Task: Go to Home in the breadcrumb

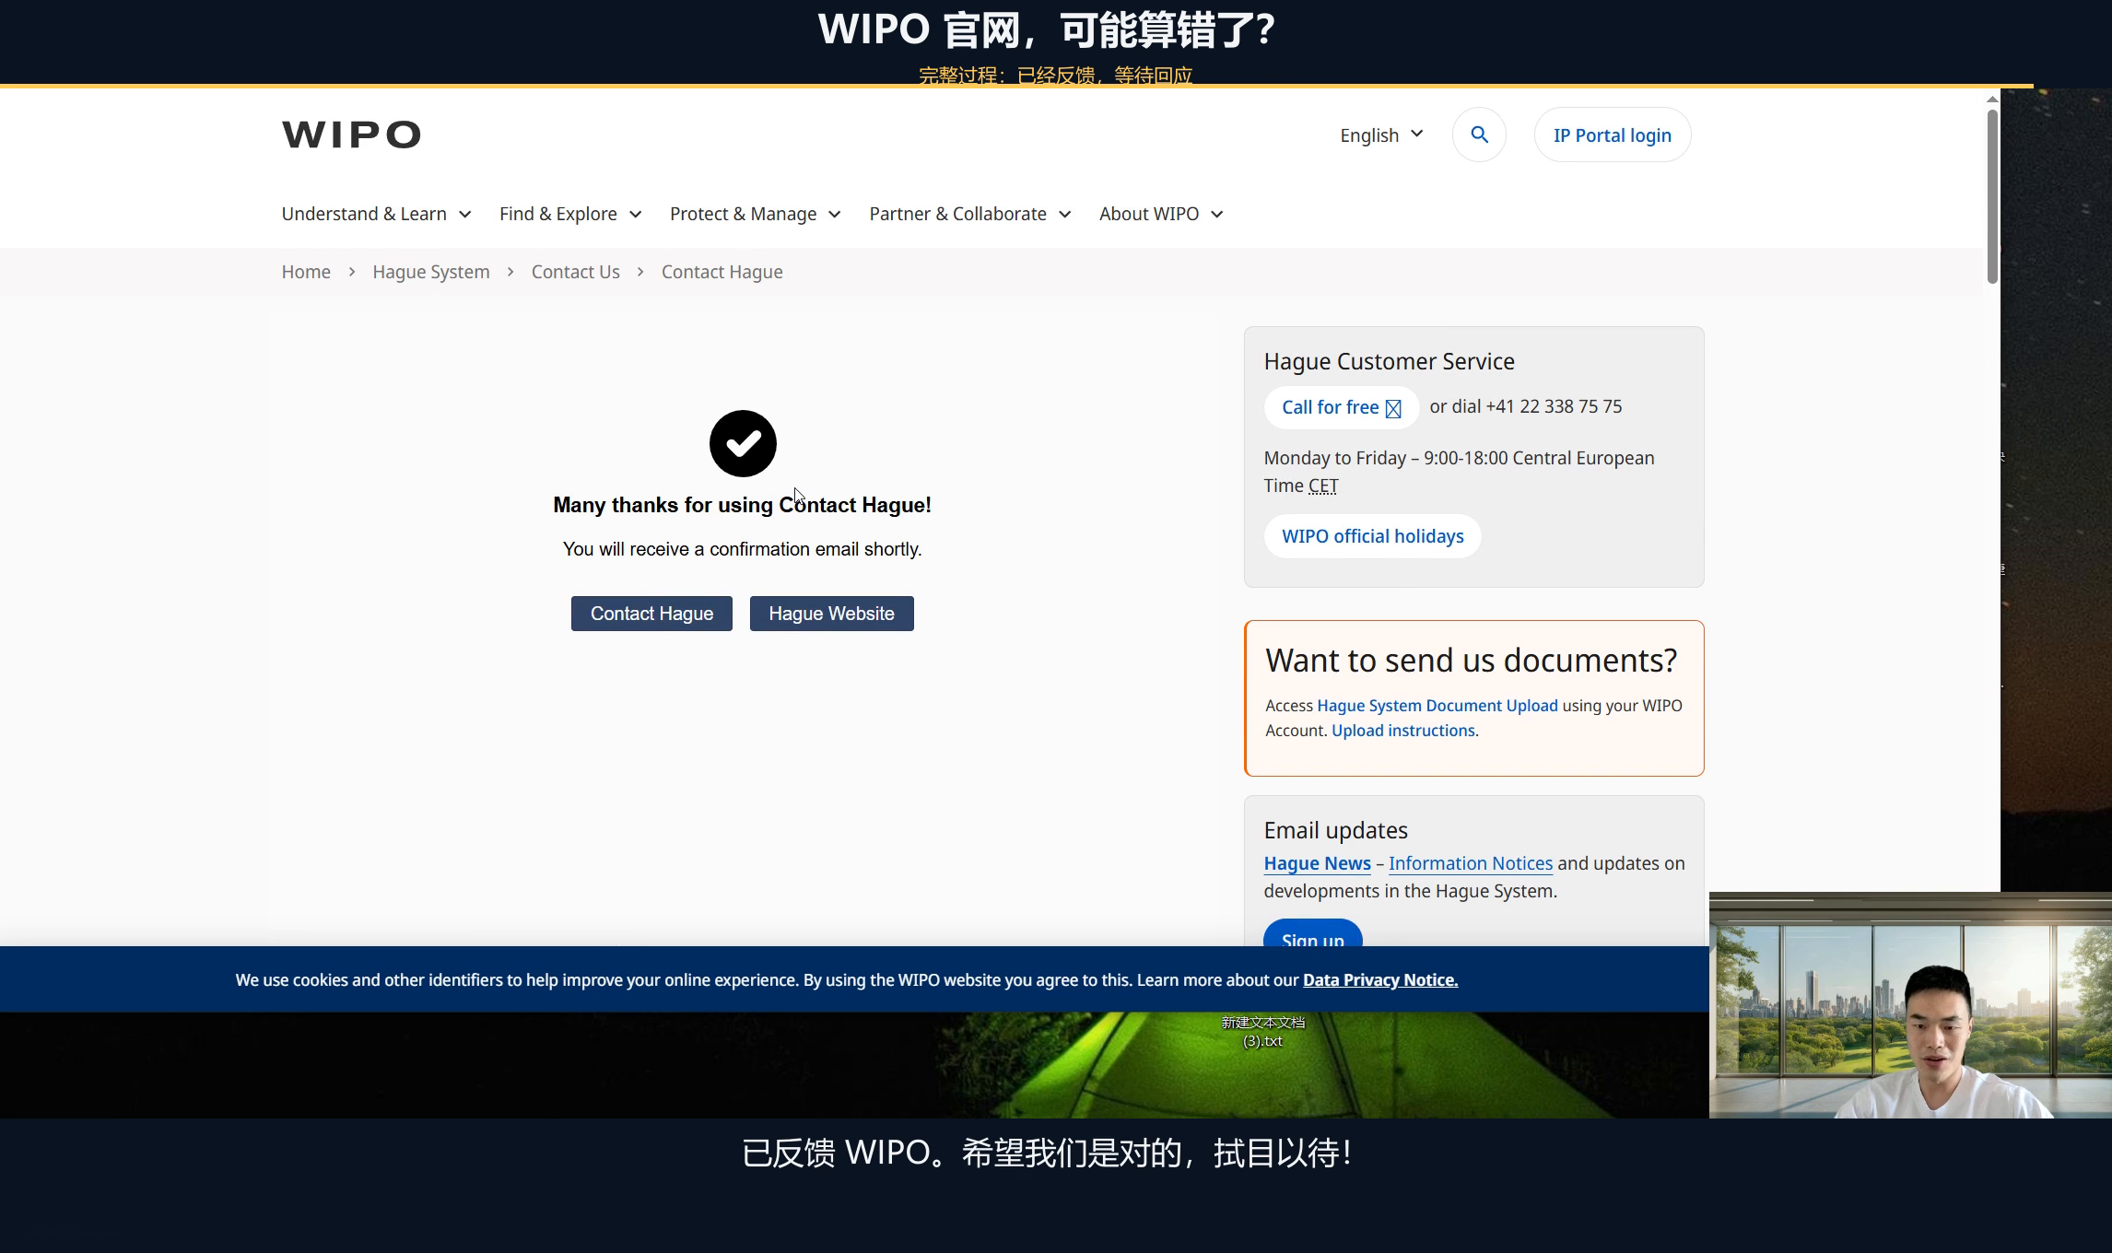Action: tap(306, 272)
